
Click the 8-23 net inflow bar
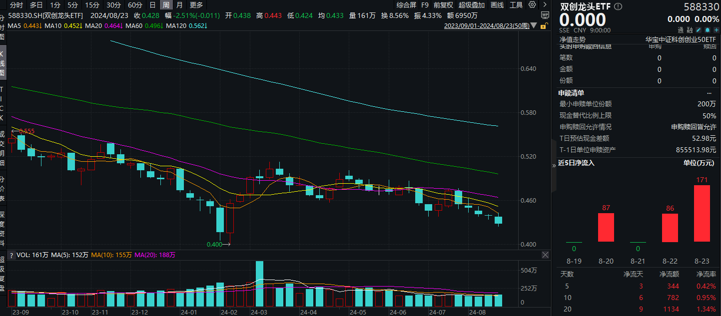point(702,213)
